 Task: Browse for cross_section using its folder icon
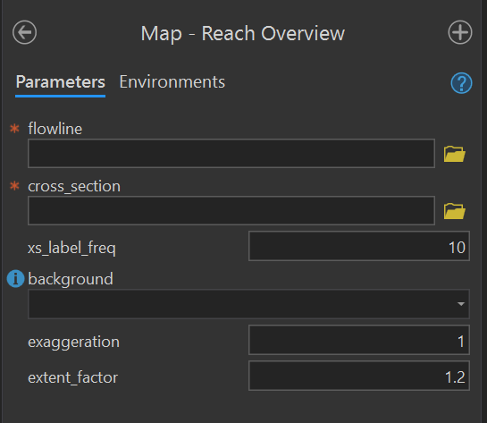455,211
